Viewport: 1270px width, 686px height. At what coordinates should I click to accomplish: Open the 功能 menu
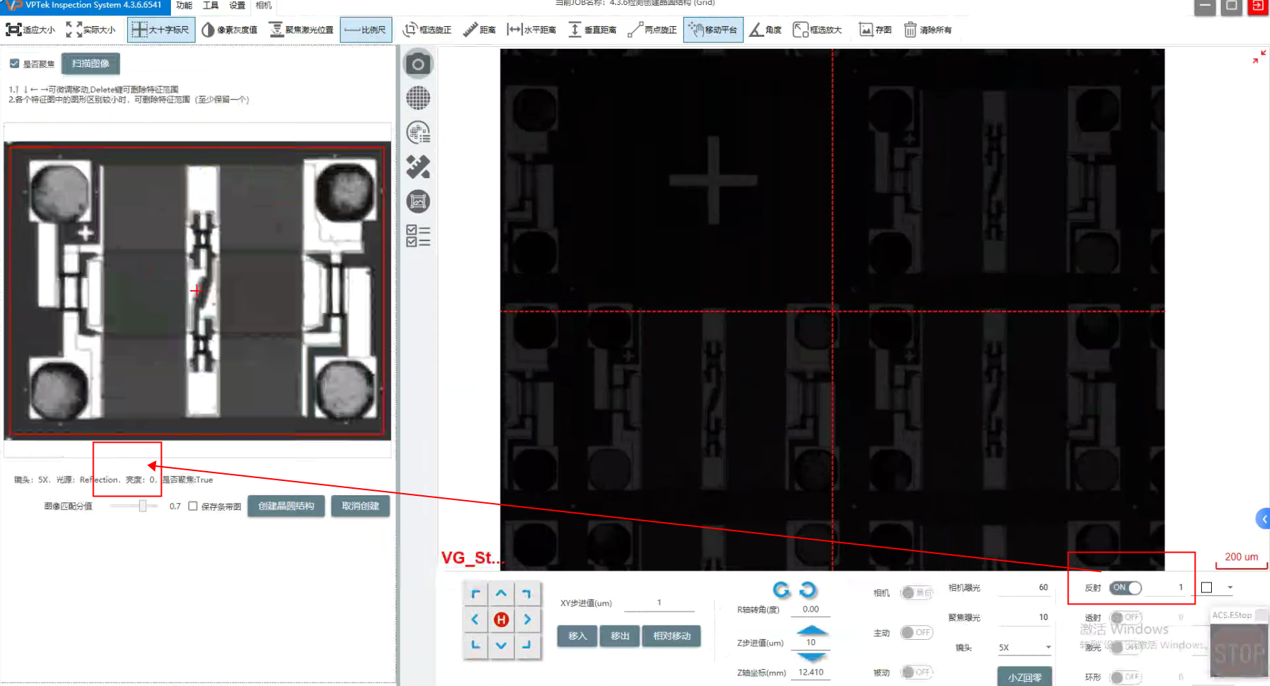(x=184, y=6)
